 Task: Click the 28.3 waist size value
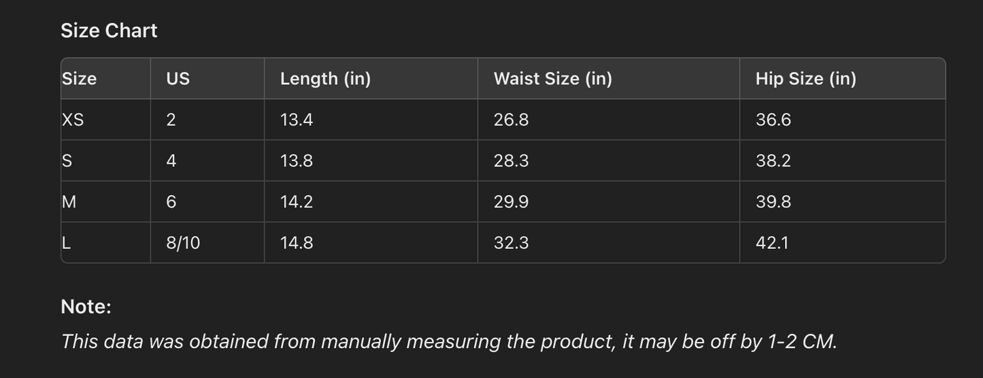pyautogui.click(x=511, y=160)
